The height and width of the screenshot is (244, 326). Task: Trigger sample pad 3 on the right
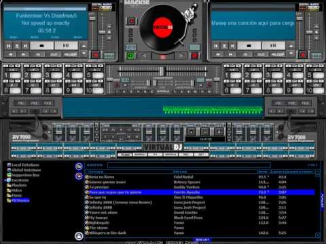tap(277, 75)
